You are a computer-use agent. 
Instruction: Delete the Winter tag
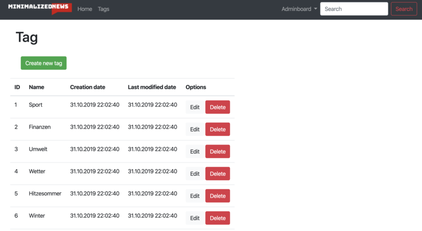click(x=217, y=218)
